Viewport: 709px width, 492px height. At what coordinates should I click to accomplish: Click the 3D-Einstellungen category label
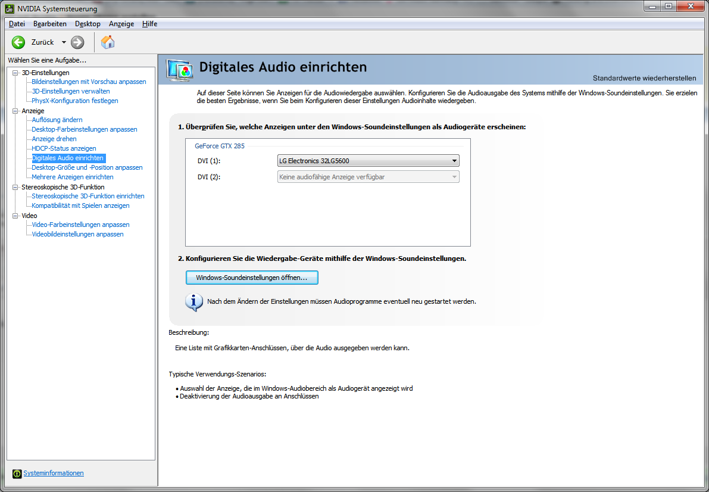pyautogui.click(x=45, y=73)
